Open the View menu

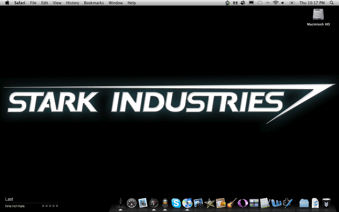[57, 3]
